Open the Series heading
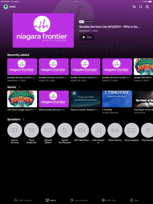Image resolution: width=153 pixels, height=204 pixels. point(12,87)
